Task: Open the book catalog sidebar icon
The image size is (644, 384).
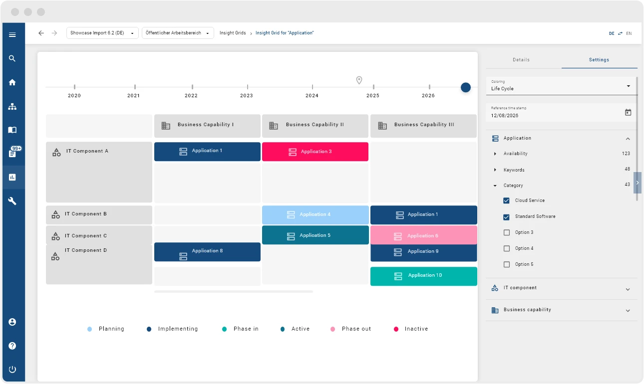Action: coord(12,130)
